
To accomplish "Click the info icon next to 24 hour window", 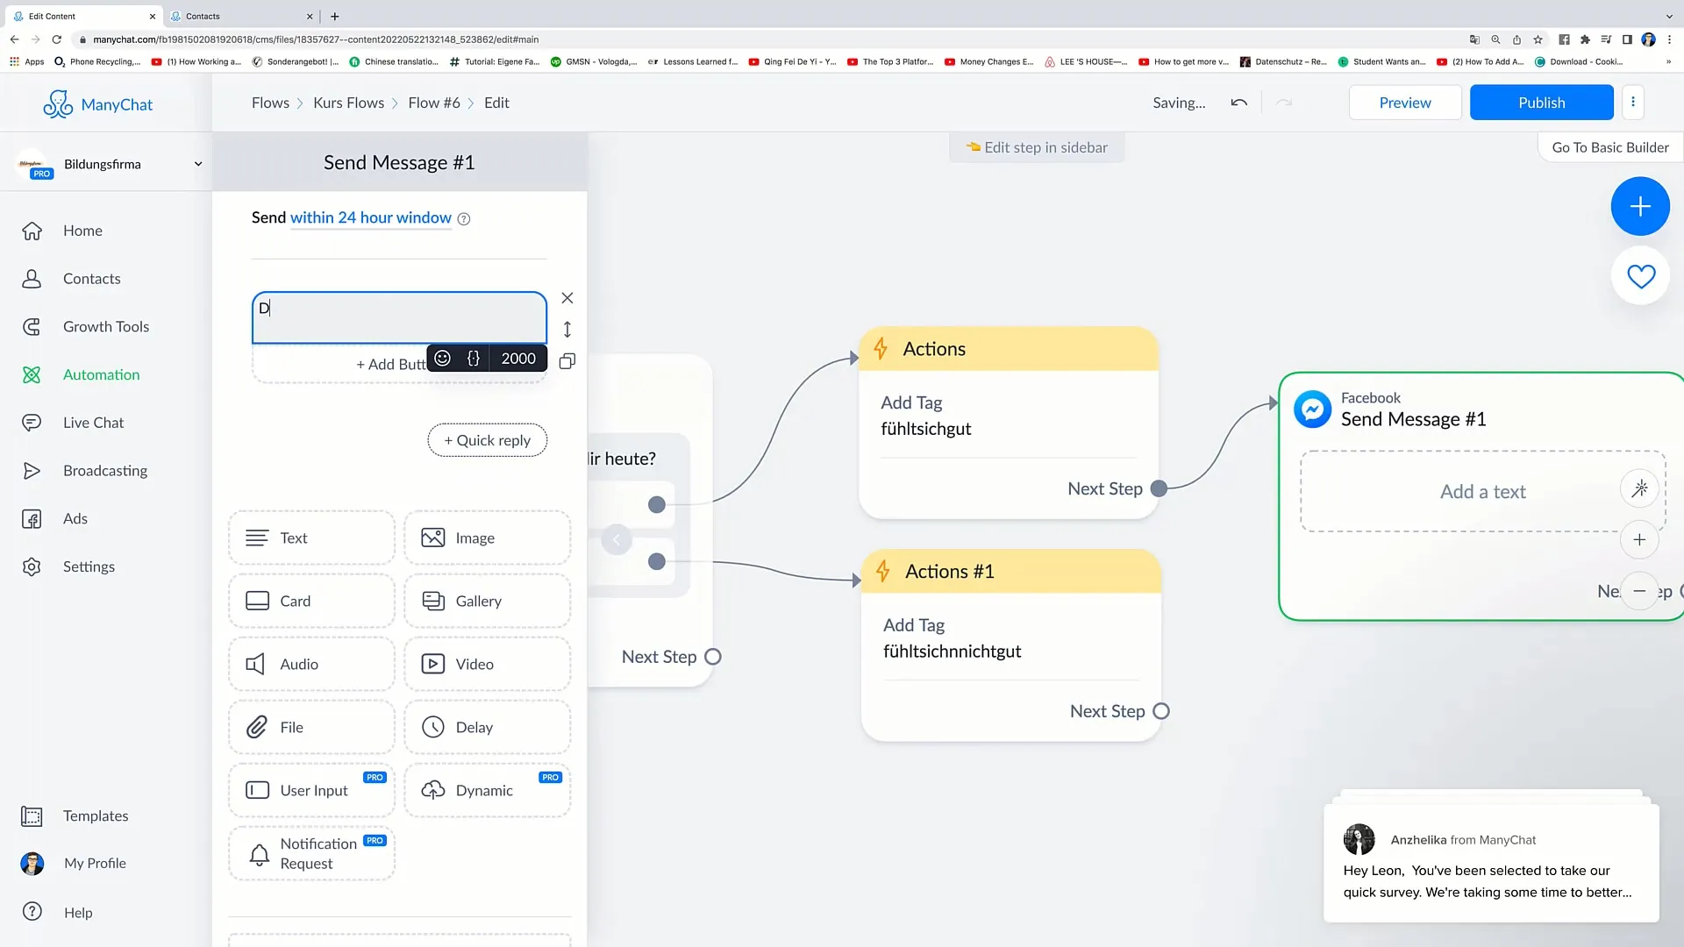I will tap(464, 219).
